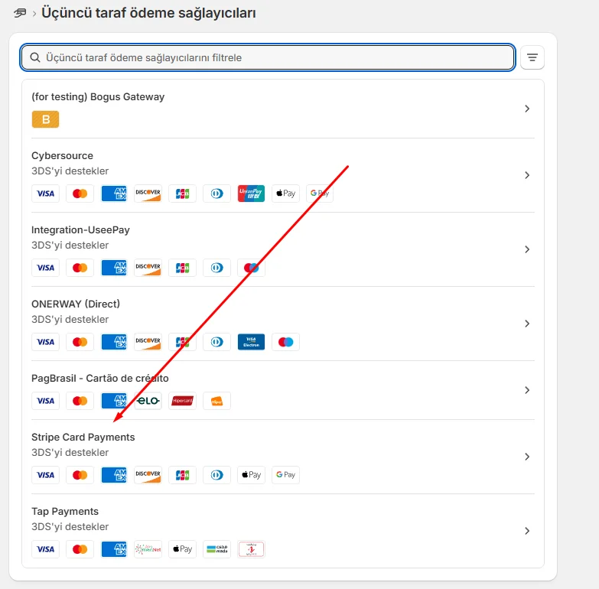Click the Maestro icon under ONERWAY

coord(285,341)
